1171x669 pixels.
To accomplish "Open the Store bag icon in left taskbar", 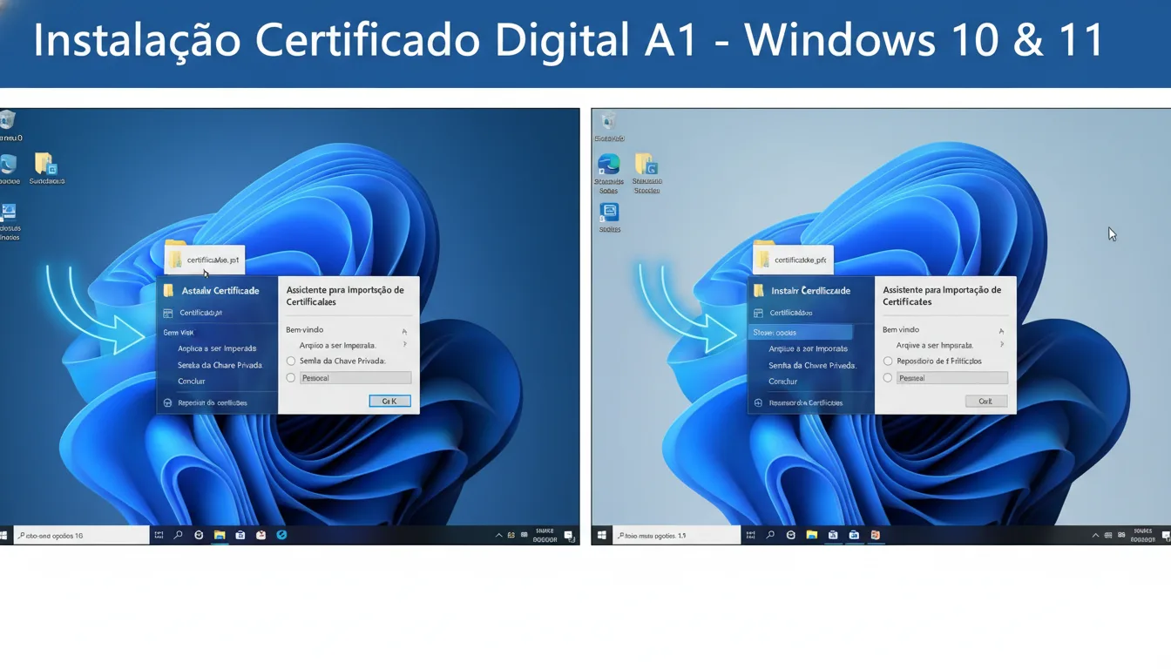I will coord(240,535).
